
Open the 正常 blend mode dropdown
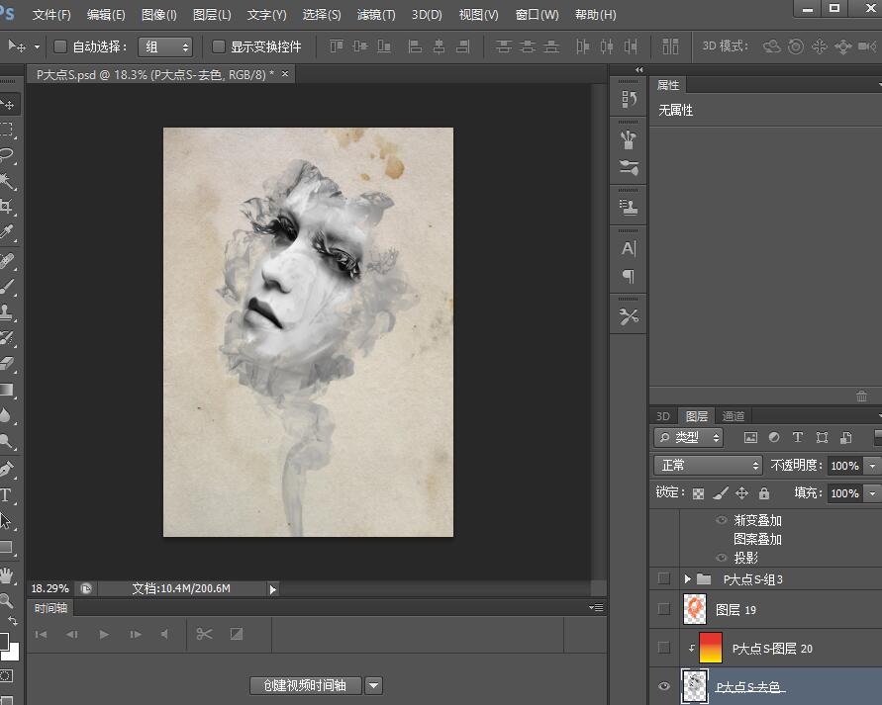click(x=707, y=465)
